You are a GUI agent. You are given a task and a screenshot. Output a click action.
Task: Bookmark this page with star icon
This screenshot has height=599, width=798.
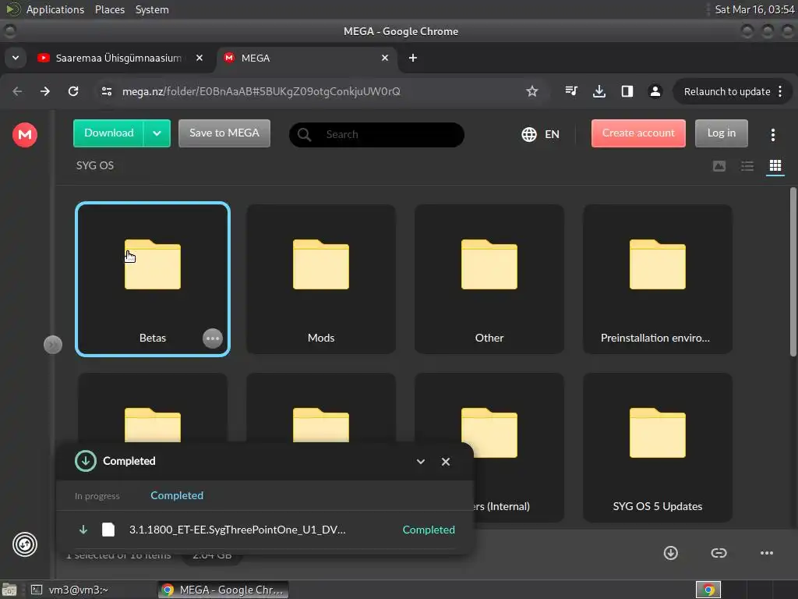[531, 91]
